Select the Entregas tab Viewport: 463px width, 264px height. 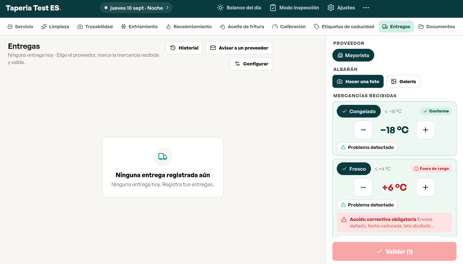point(396,27)
